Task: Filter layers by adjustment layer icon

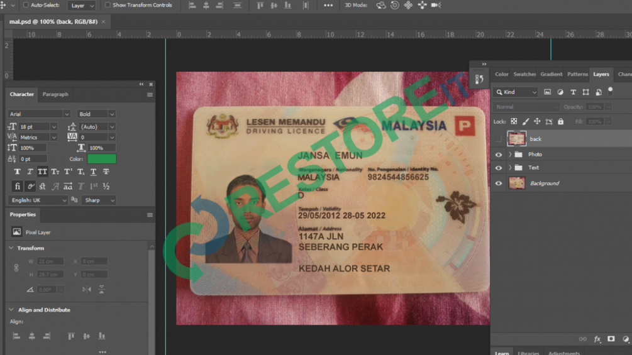Action: click(560, 92)
